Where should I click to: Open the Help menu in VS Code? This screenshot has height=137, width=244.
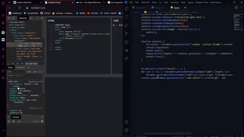coord(183,3)
